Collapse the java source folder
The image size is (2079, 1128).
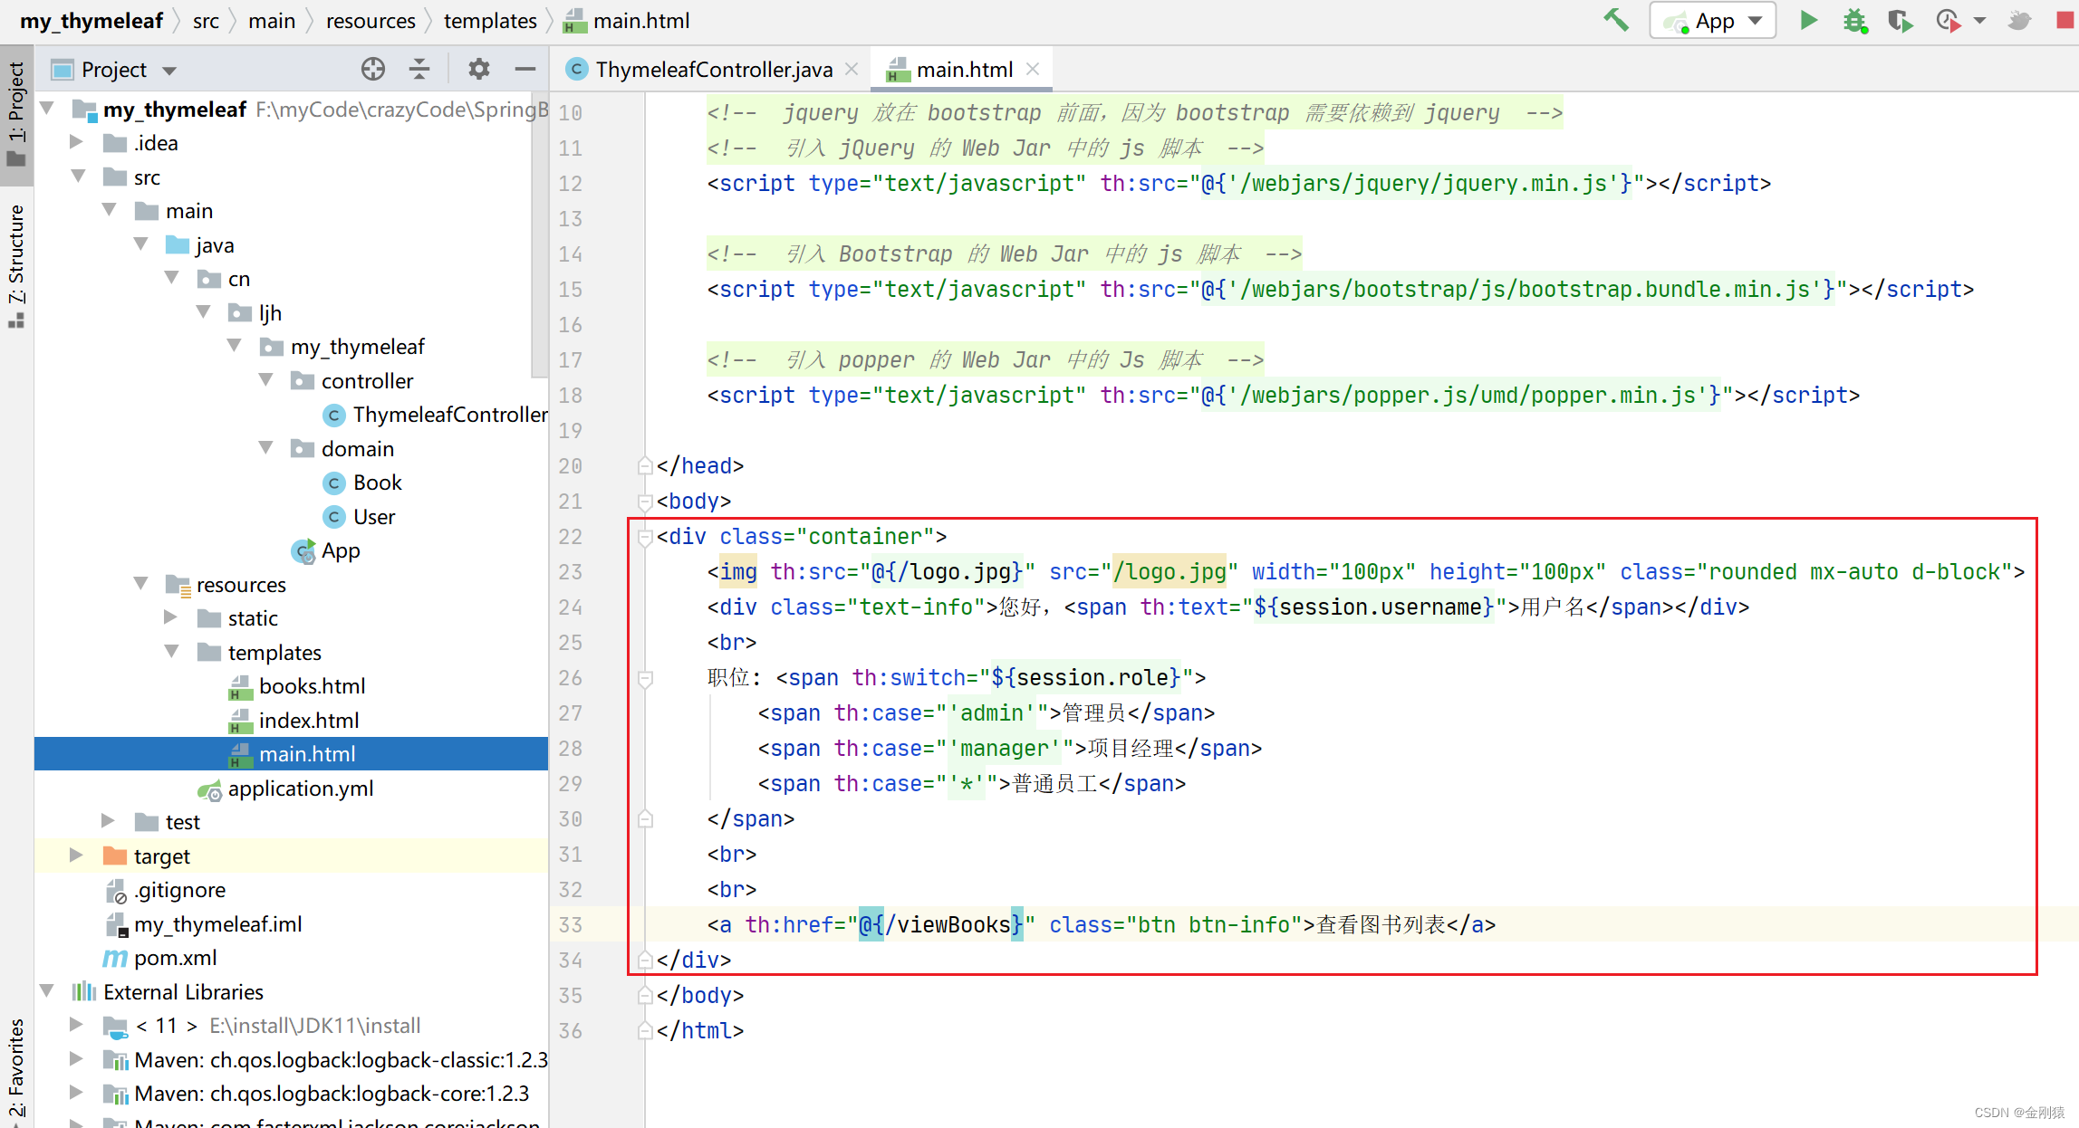click(141, 244)
